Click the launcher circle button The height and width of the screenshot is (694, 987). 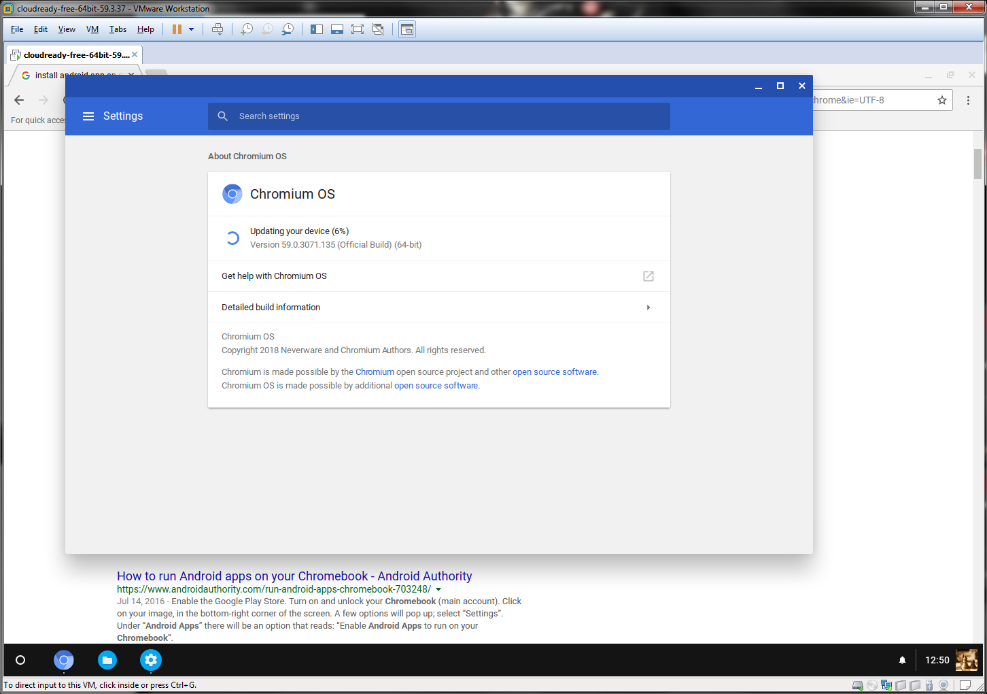[x=20, y=660]
